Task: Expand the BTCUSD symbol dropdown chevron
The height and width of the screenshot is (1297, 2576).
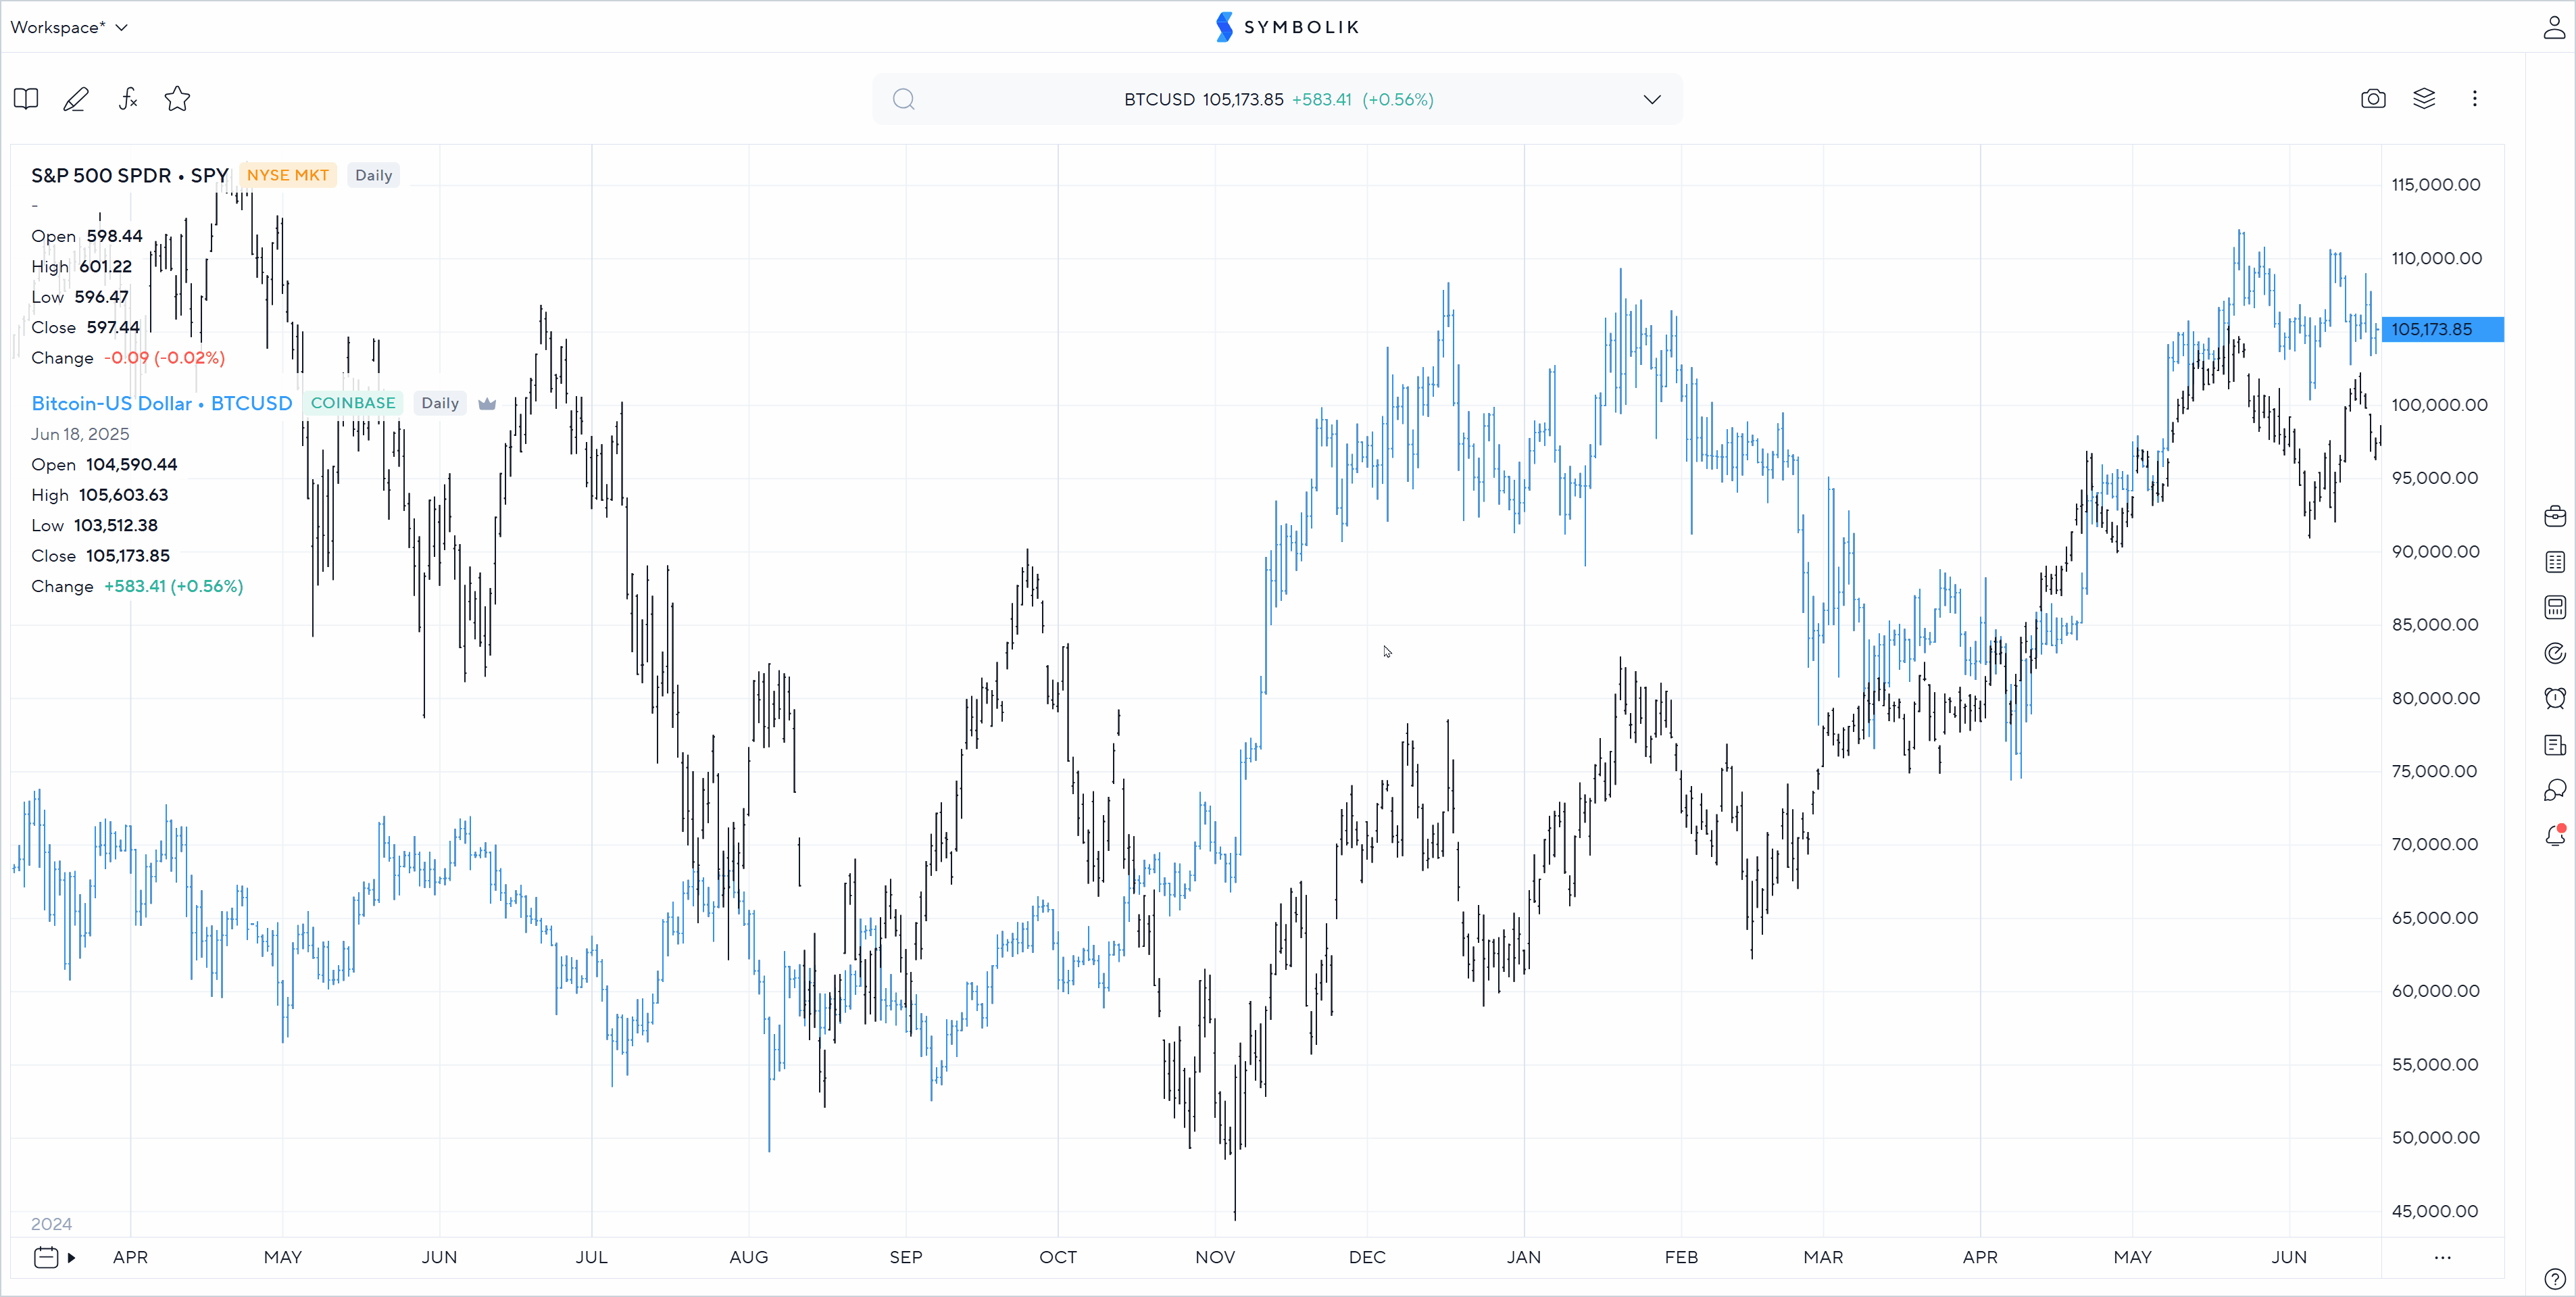Action: coord(1651,99)
